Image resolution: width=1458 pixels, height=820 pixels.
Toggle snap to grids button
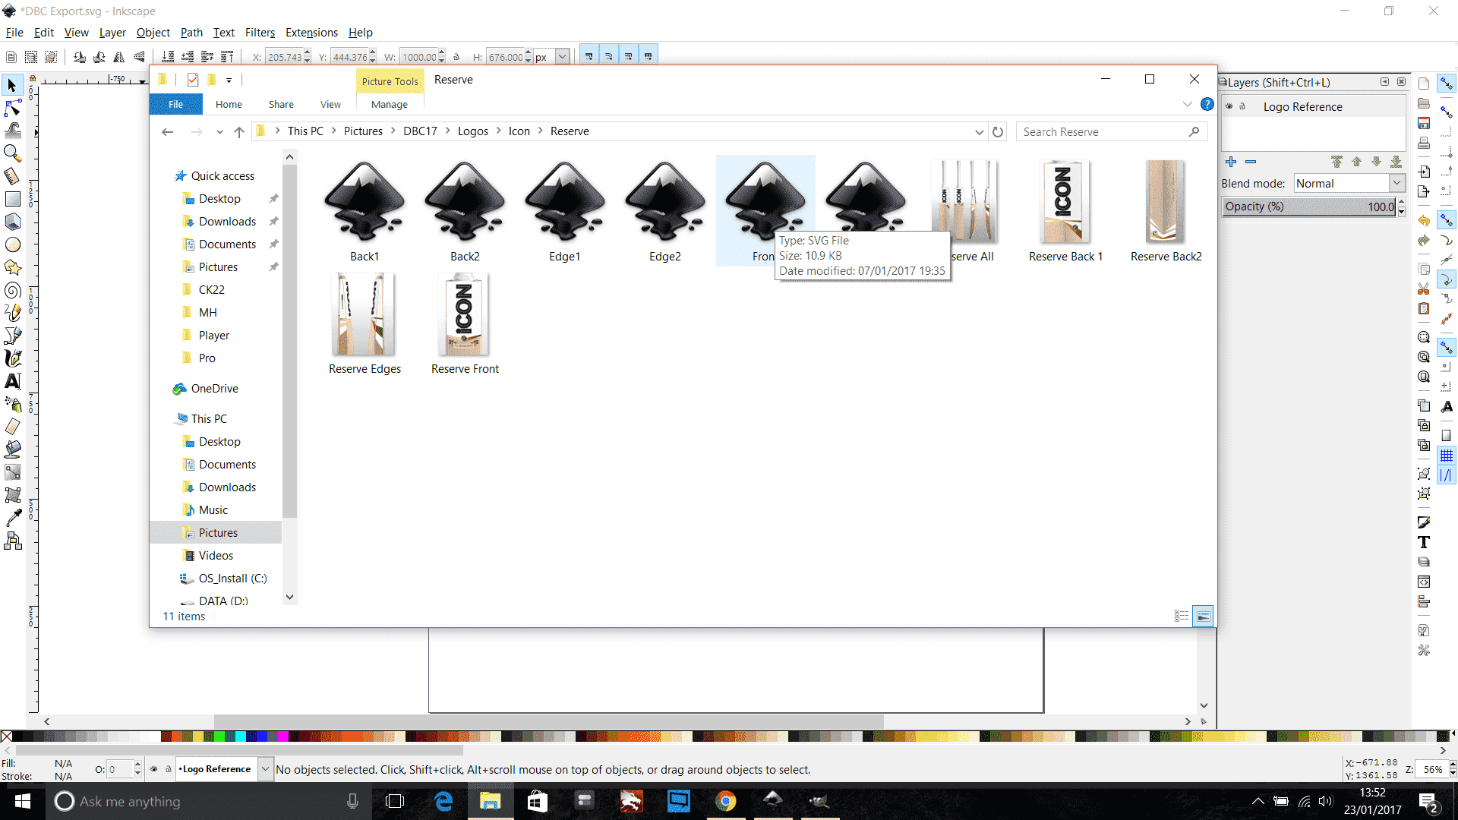click(x=1447, y=456)
